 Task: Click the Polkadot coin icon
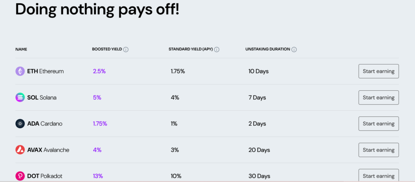(20, 176)
